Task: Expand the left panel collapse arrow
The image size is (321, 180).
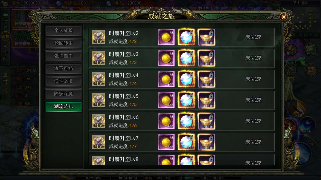Action: [6, 93]
